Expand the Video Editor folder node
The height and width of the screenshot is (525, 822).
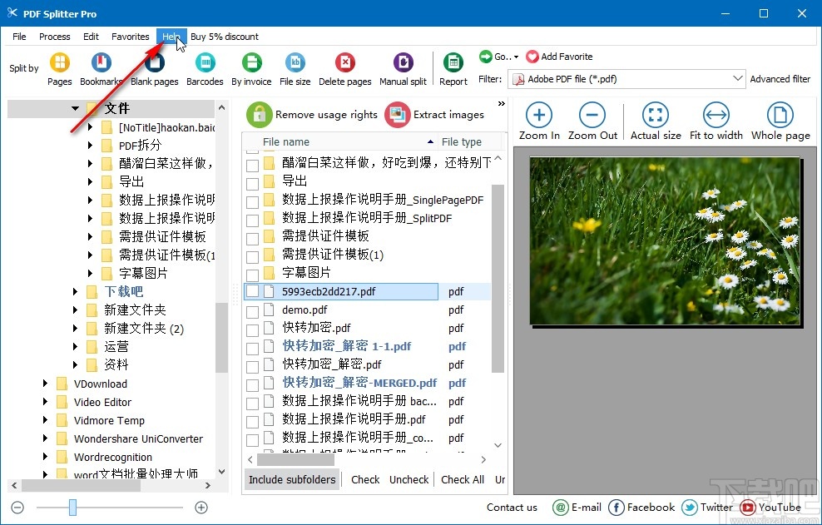(45, 402)
